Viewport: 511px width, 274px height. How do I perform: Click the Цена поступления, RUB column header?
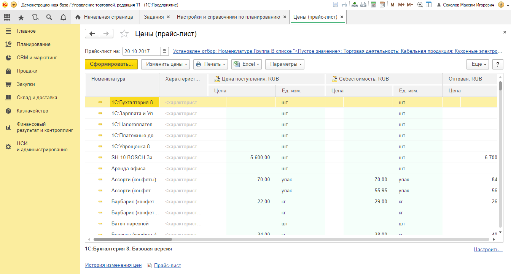point(266,79)
